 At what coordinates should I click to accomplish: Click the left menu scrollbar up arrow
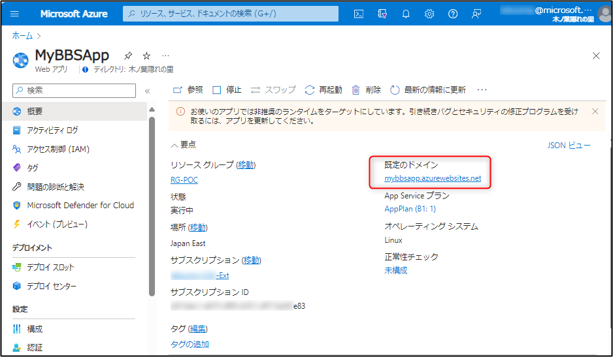(152, 110)
